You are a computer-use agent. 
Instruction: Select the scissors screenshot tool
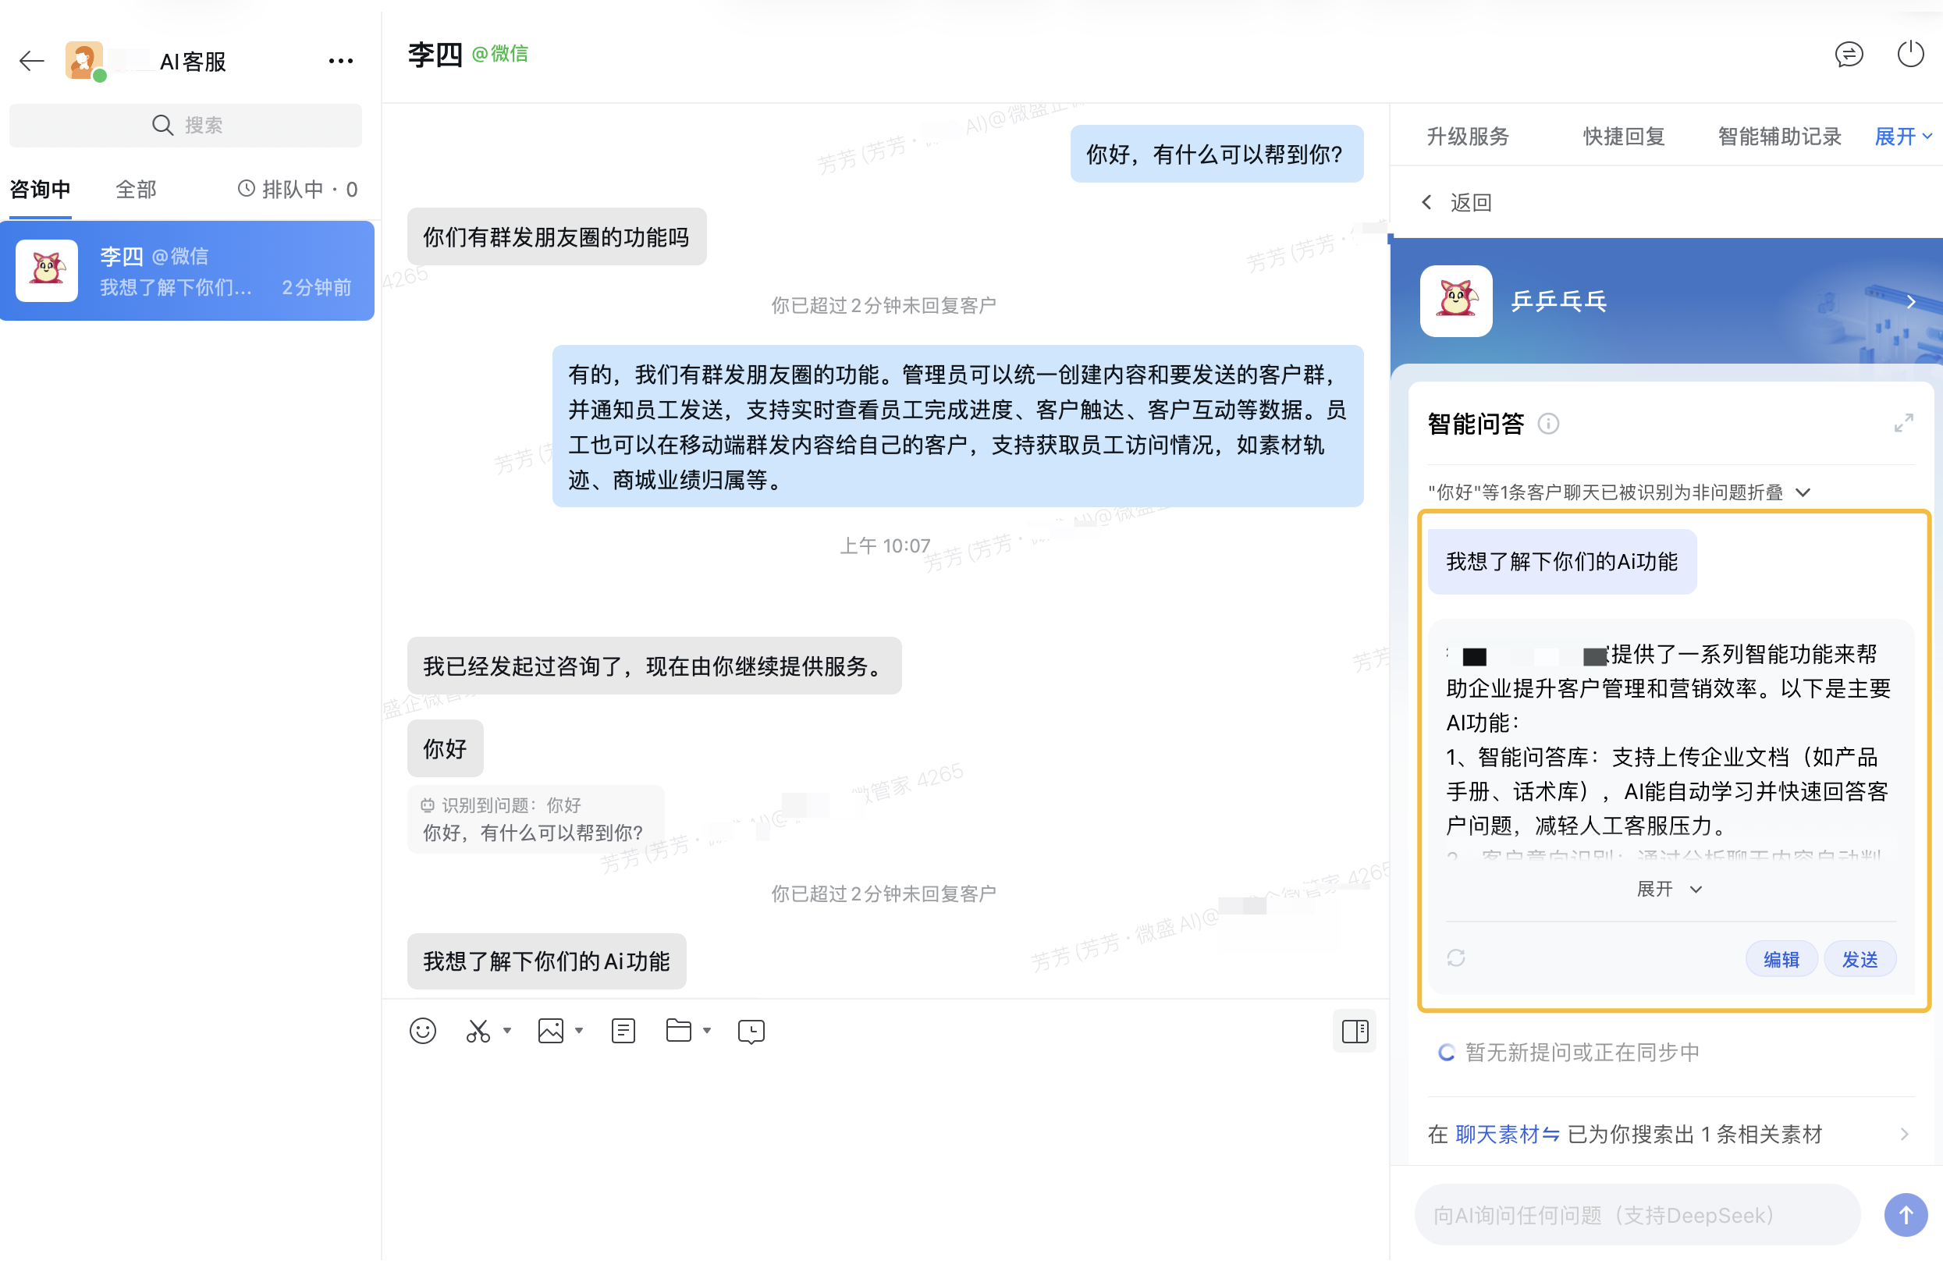click(x=478, y=1031)
